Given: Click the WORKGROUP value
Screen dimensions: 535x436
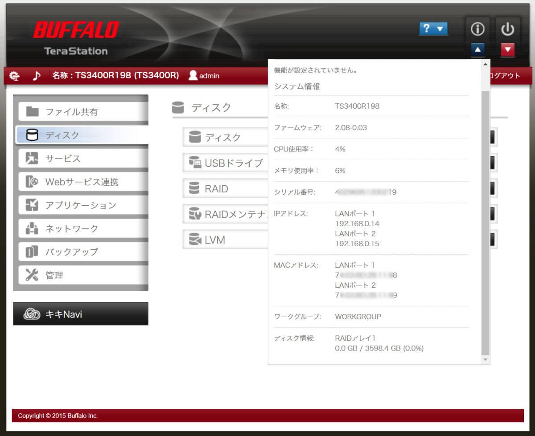Looking at the screenshot, I should click(x=358, y=317).
